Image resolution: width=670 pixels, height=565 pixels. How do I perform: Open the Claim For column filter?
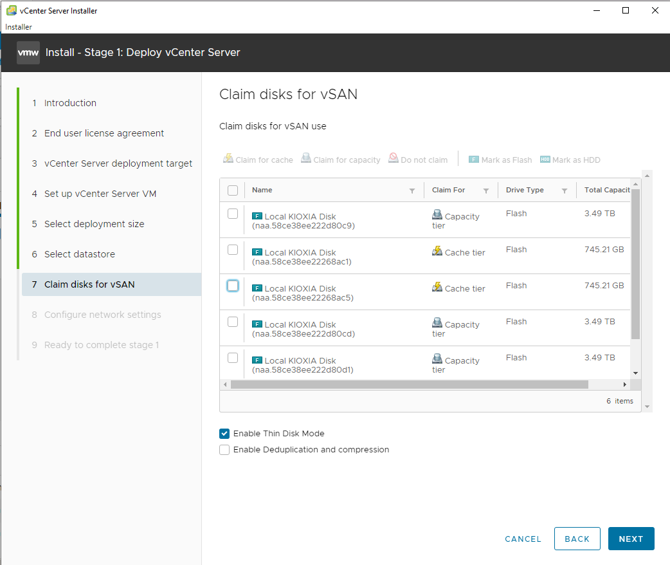pos(486,190)
